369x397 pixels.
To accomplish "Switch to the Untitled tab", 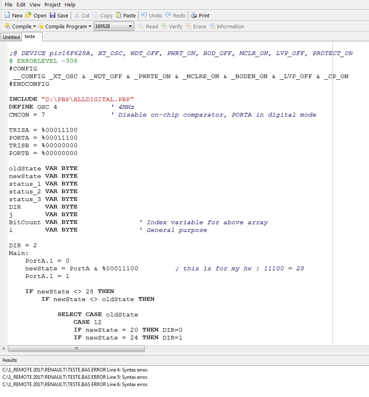I will coord(11,37).
